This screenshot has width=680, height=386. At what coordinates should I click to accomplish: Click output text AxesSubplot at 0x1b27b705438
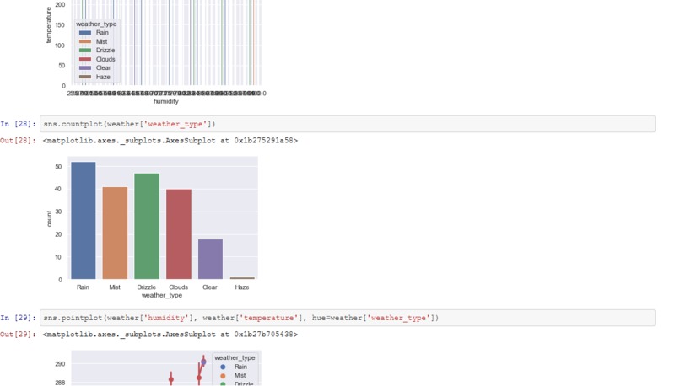pyautogui.click(x=170, y=334)
